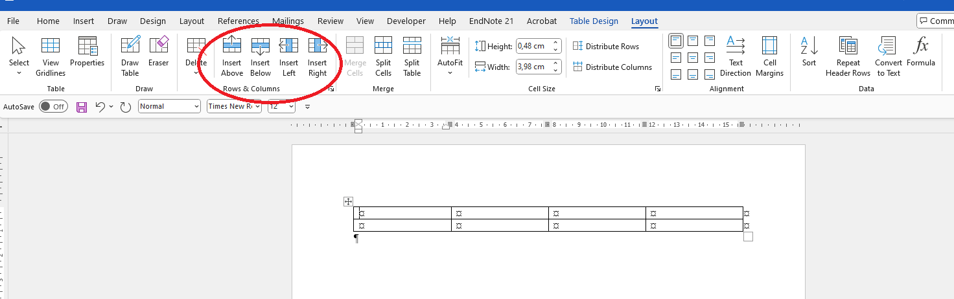Open the undo history dropdown arrow
This screenshot has height=299, width=954.
[111, 107]
